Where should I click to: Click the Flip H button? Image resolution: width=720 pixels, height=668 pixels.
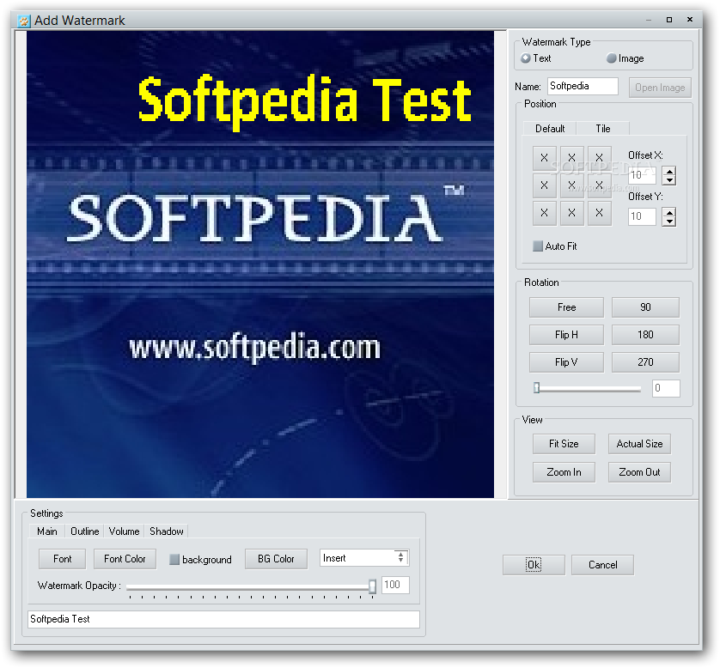(566, 335)
